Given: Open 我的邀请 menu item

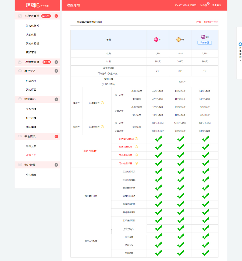Looking at the screenshot, I should [x=31, y=126].
